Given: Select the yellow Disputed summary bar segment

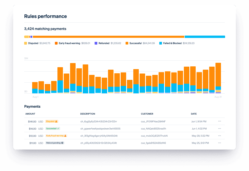Looking at the screenshot, I should tap(26, 37).
